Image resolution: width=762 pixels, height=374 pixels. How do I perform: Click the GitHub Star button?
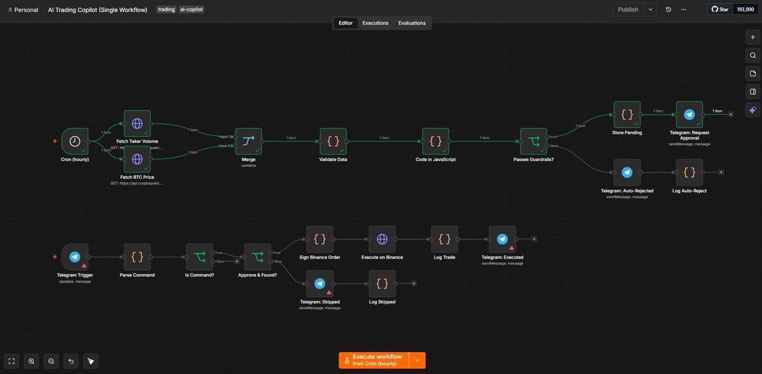720,10
